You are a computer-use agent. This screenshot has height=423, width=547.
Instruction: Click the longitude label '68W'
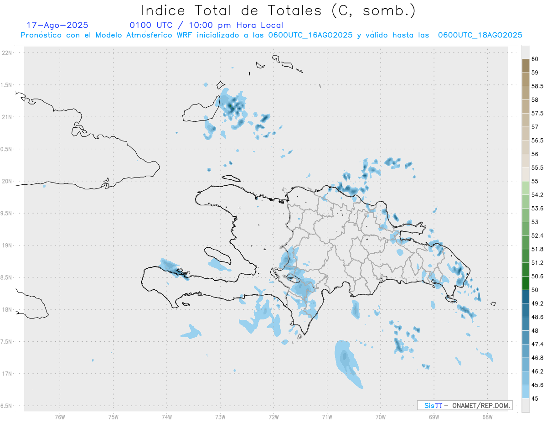(x=487, y=417)
